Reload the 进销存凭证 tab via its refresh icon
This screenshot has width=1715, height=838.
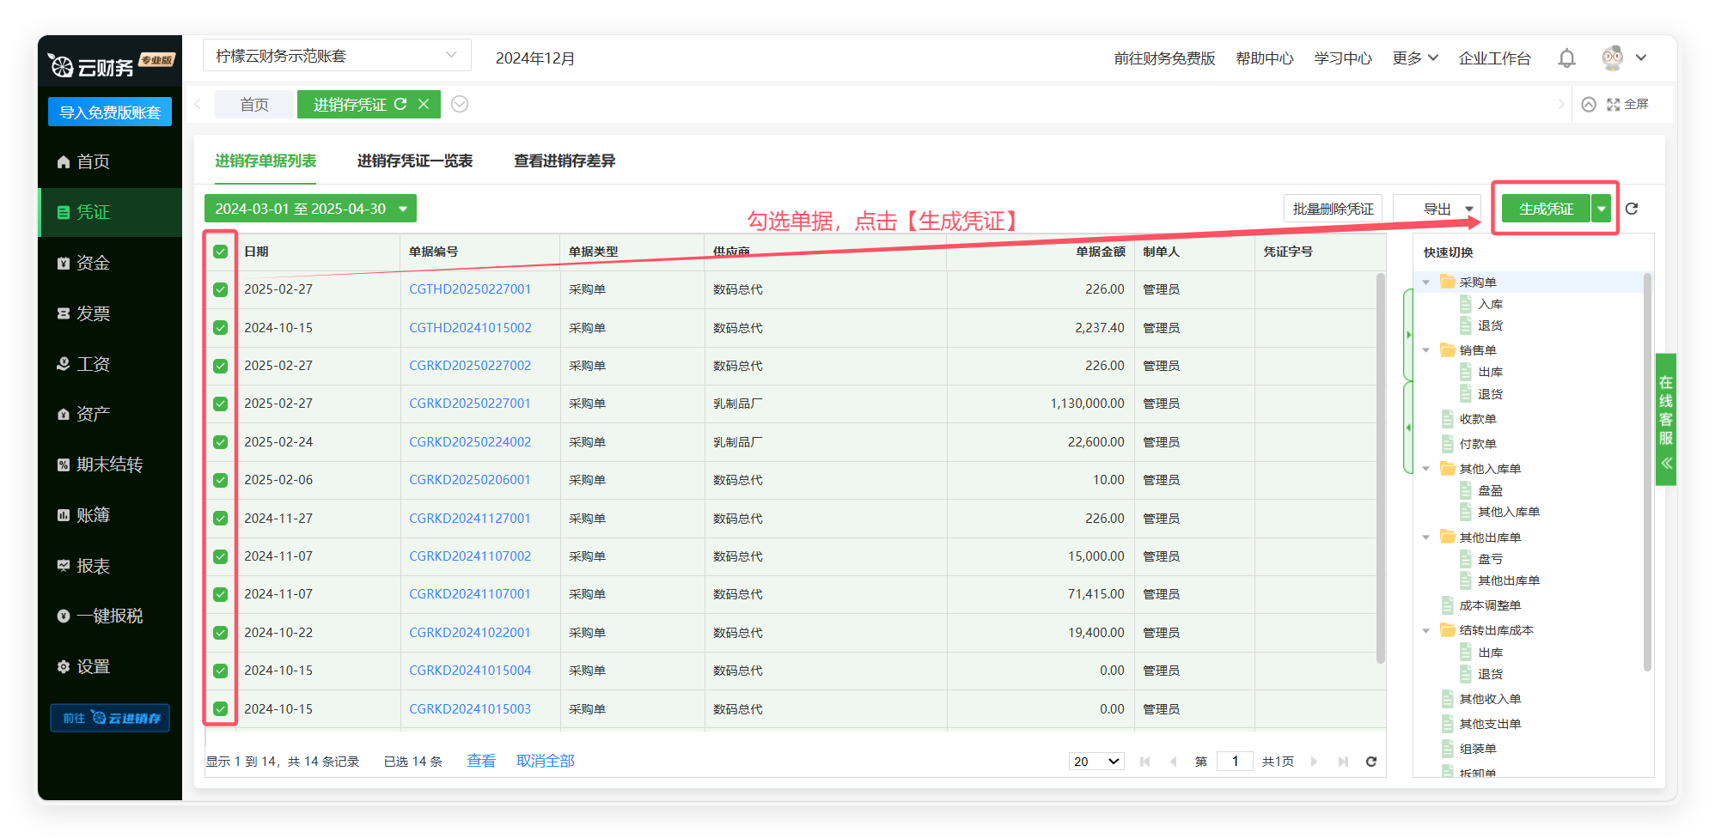[400, 104]
